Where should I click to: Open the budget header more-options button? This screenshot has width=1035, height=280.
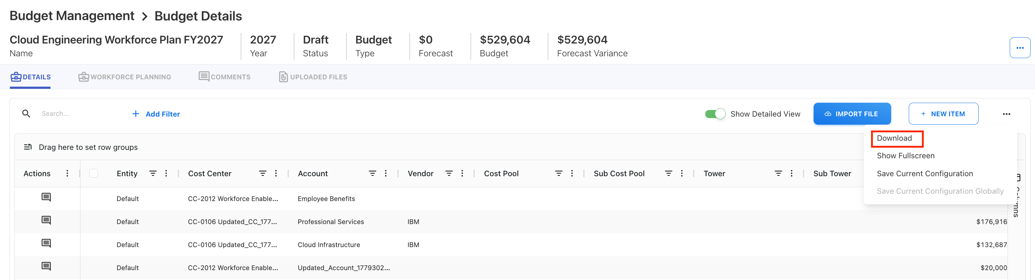[x=1020, y=48]
